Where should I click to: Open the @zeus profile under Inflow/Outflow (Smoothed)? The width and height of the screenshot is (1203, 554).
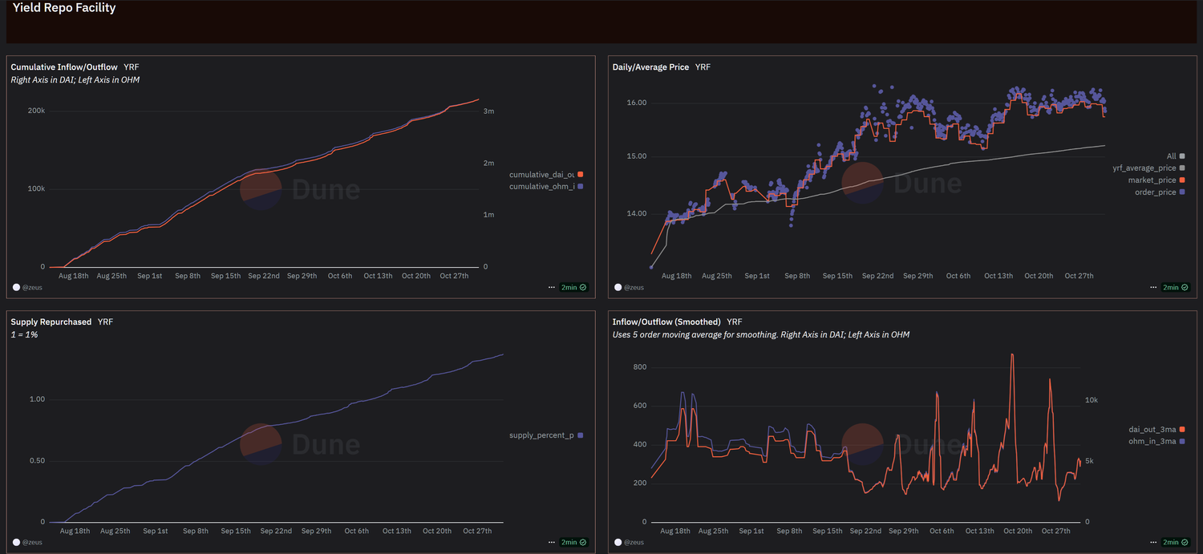click(x=631, y=543)
